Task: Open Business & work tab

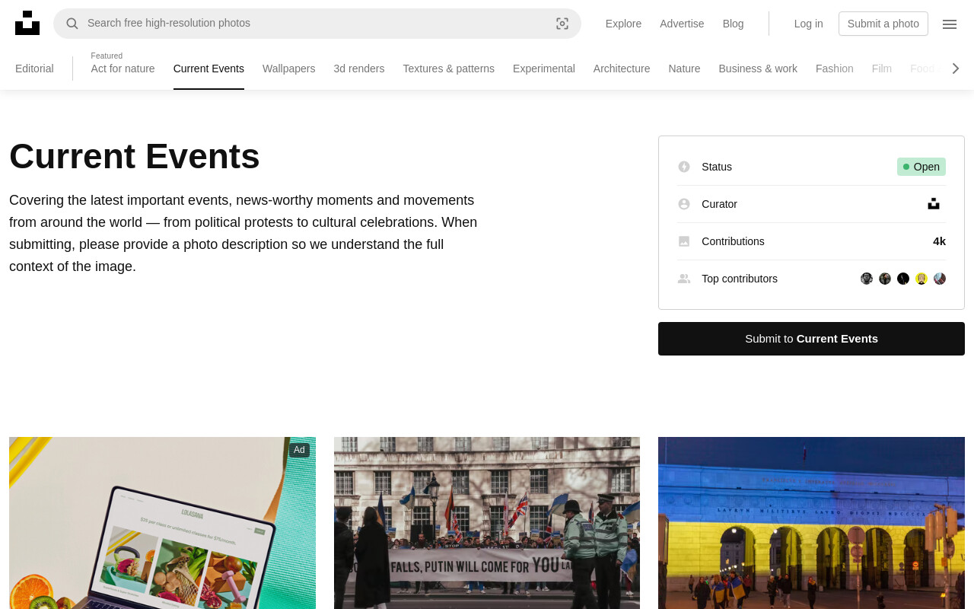Action: pos(758,69)
